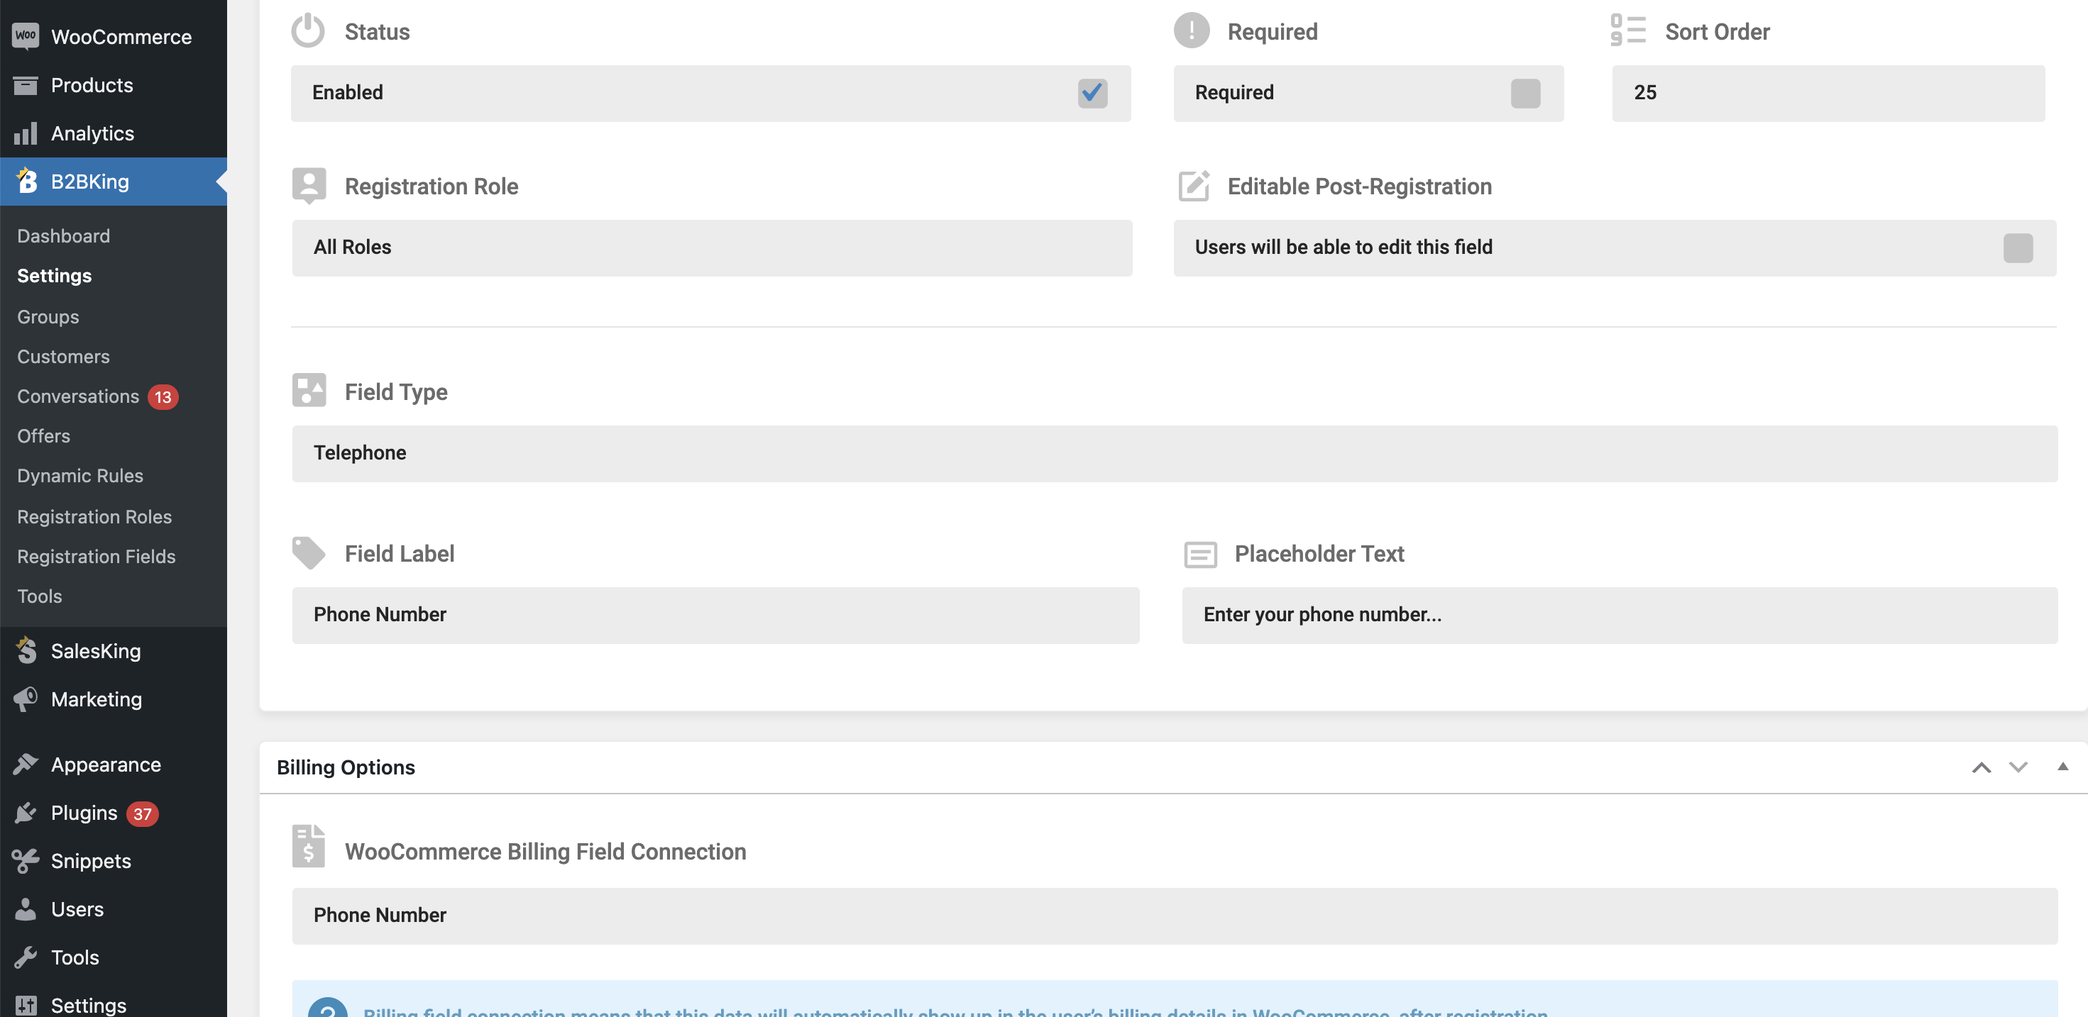
Task: Click the Tools wrench icon at bottom
Action: (25, 957)
